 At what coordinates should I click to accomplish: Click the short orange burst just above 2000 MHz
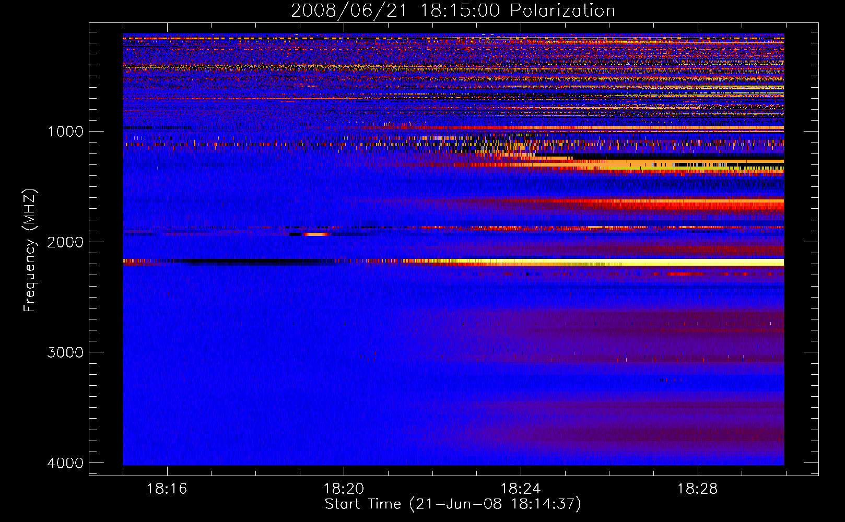pos(316,234)
